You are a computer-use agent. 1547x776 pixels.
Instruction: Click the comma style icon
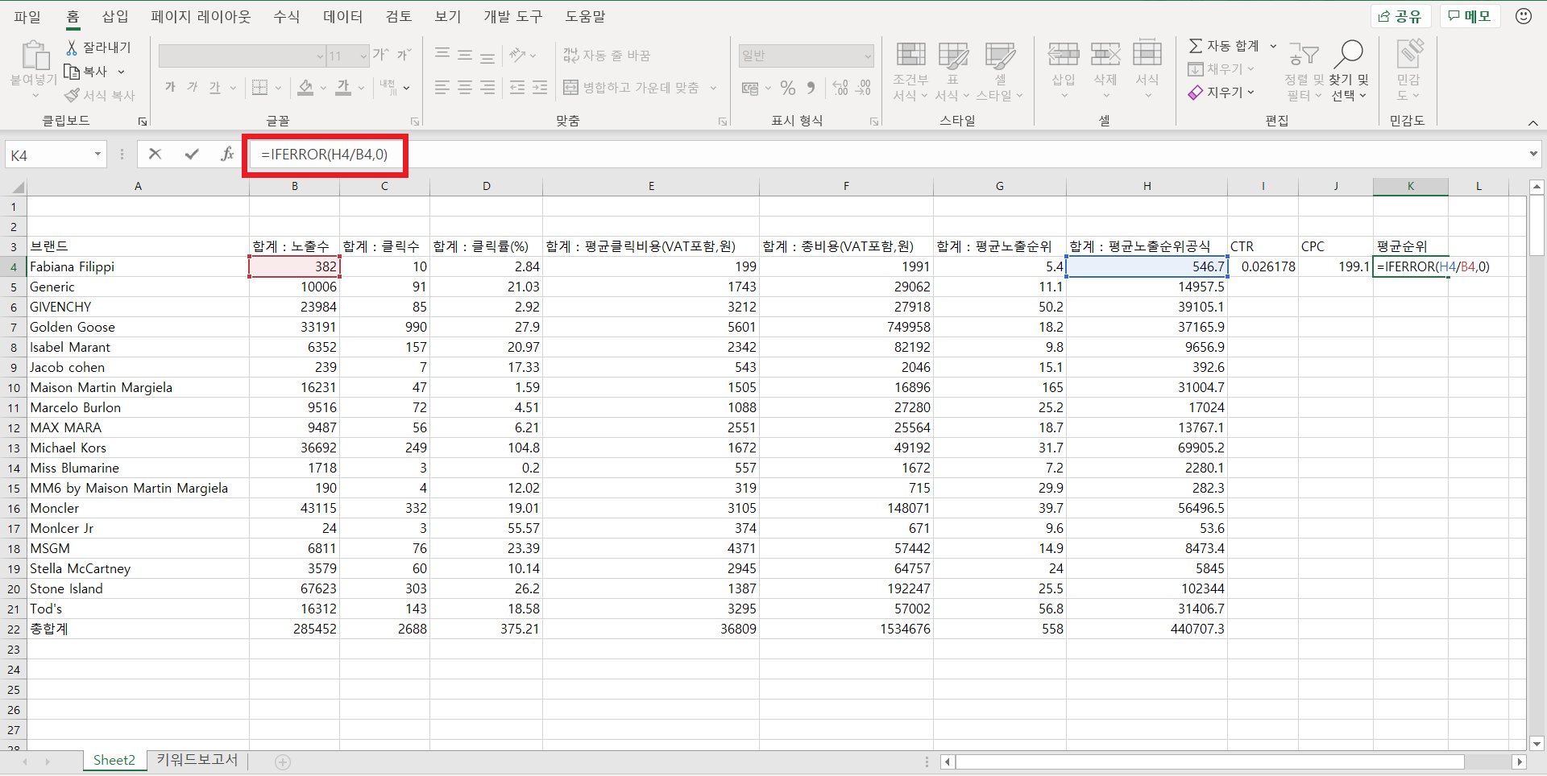(x=811, y=87)
